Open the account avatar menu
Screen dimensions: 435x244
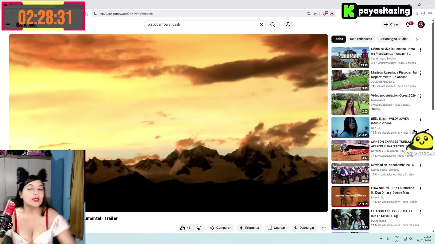coord(421,24)
